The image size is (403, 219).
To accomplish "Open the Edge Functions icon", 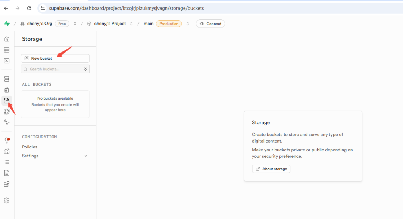I will click(x=7, y=111).
